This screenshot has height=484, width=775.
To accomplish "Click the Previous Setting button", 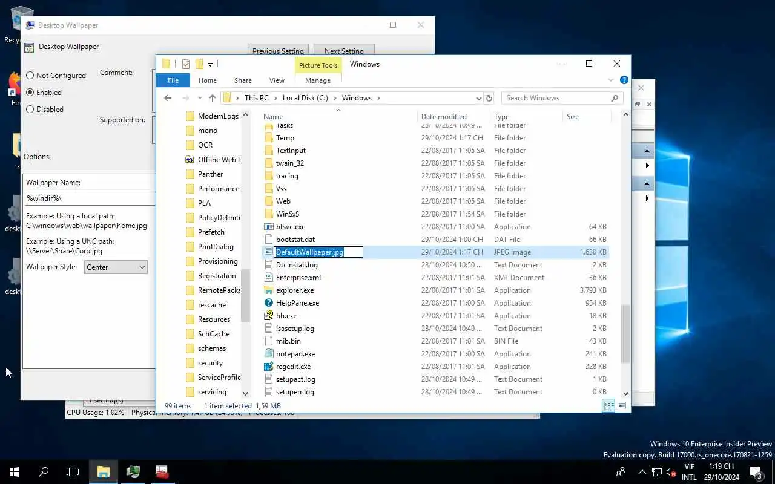I will (279, 51).
